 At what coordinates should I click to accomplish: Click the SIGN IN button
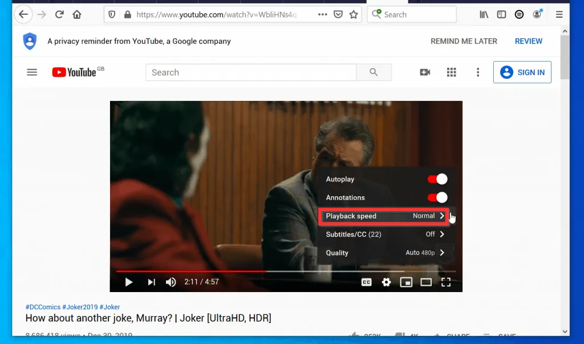pos(522,72)
